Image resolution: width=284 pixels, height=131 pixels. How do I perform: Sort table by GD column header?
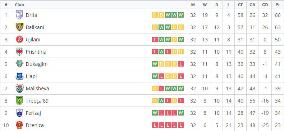tap(265, 5)
